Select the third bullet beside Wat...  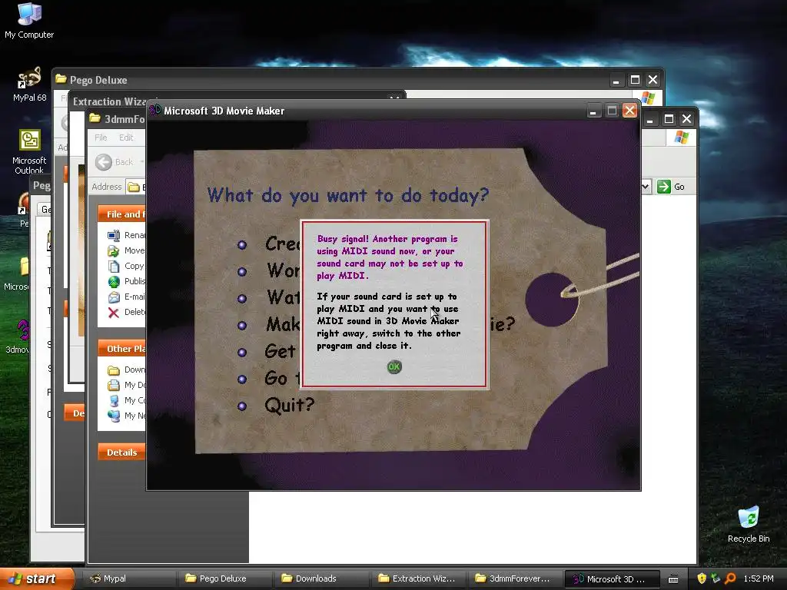click(x=242, y=299)
